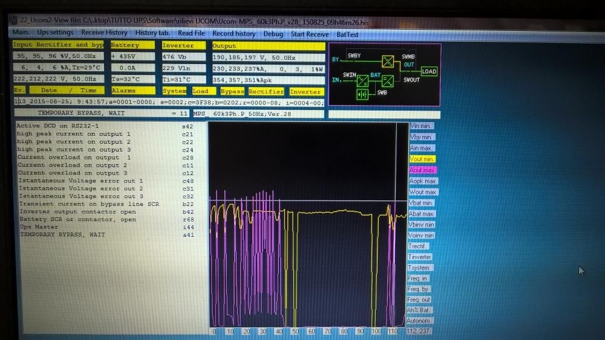Toggle the highlighted Vout min. trace
The image size is (605, 340).
422,159
